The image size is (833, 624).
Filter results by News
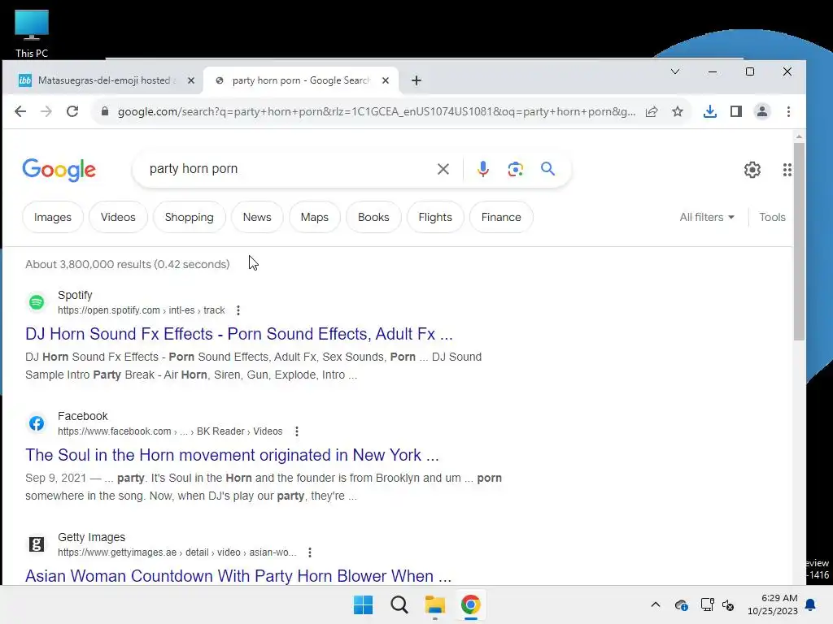coord(257,217)
